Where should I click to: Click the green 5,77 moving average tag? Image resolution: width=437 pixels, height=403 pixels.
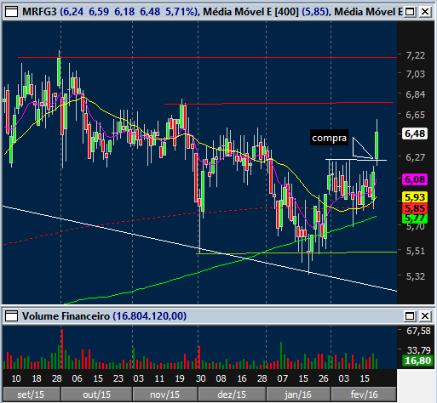415,219
